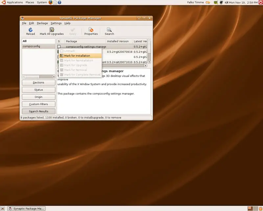Click the disabled Mark for Removal entry
Image resolution: width=263 pixels, height=211 pixels.
(80, 70)
